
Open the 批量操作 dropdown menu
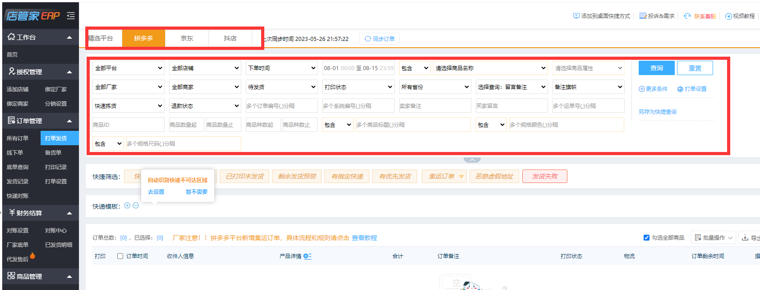point(713,237)
